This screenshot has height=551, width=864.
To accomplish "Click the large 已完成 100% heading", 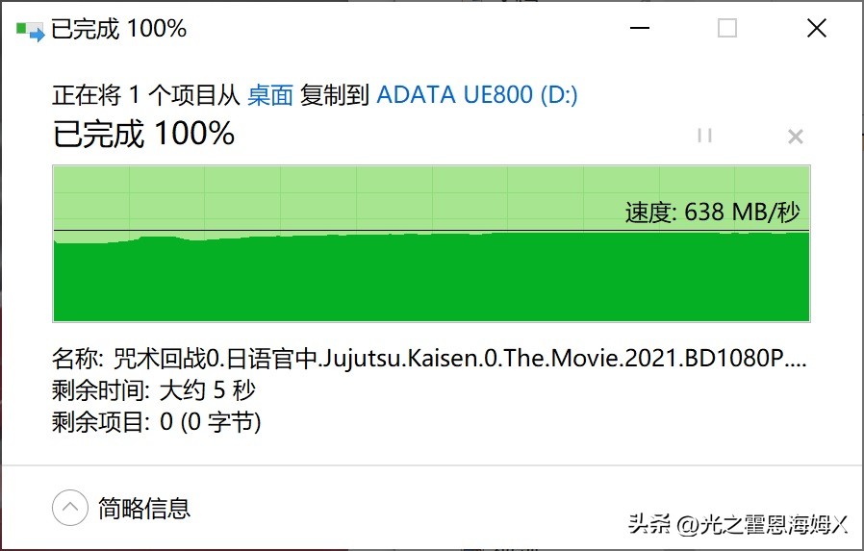I will pyautogui.click(x=143, y=134).
